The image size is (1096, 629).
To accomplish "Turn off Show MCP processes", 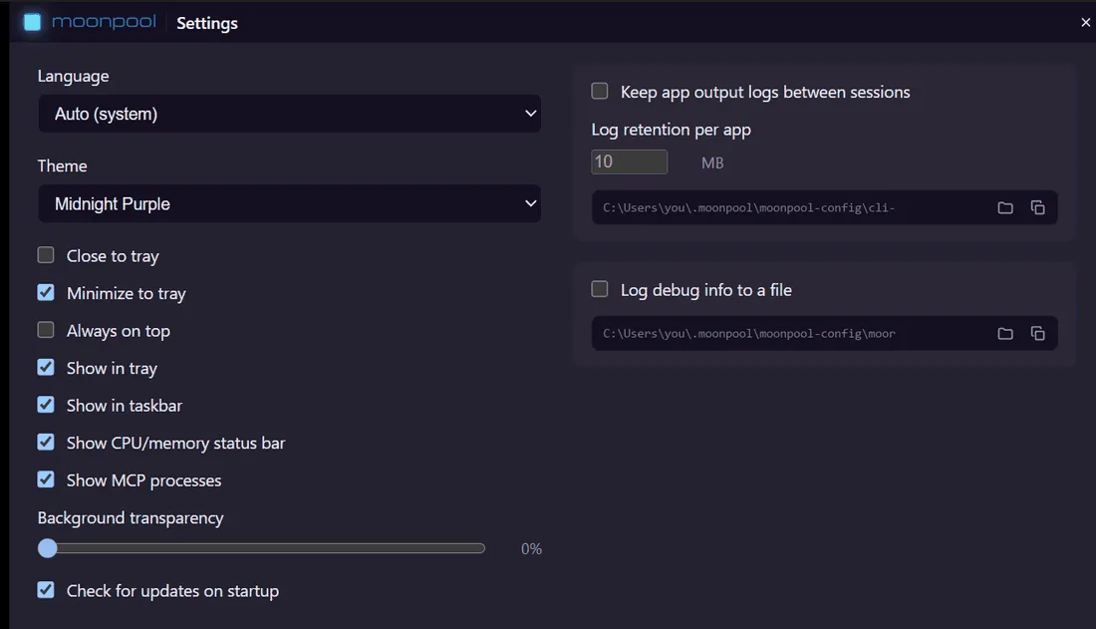I will (46, 479).
